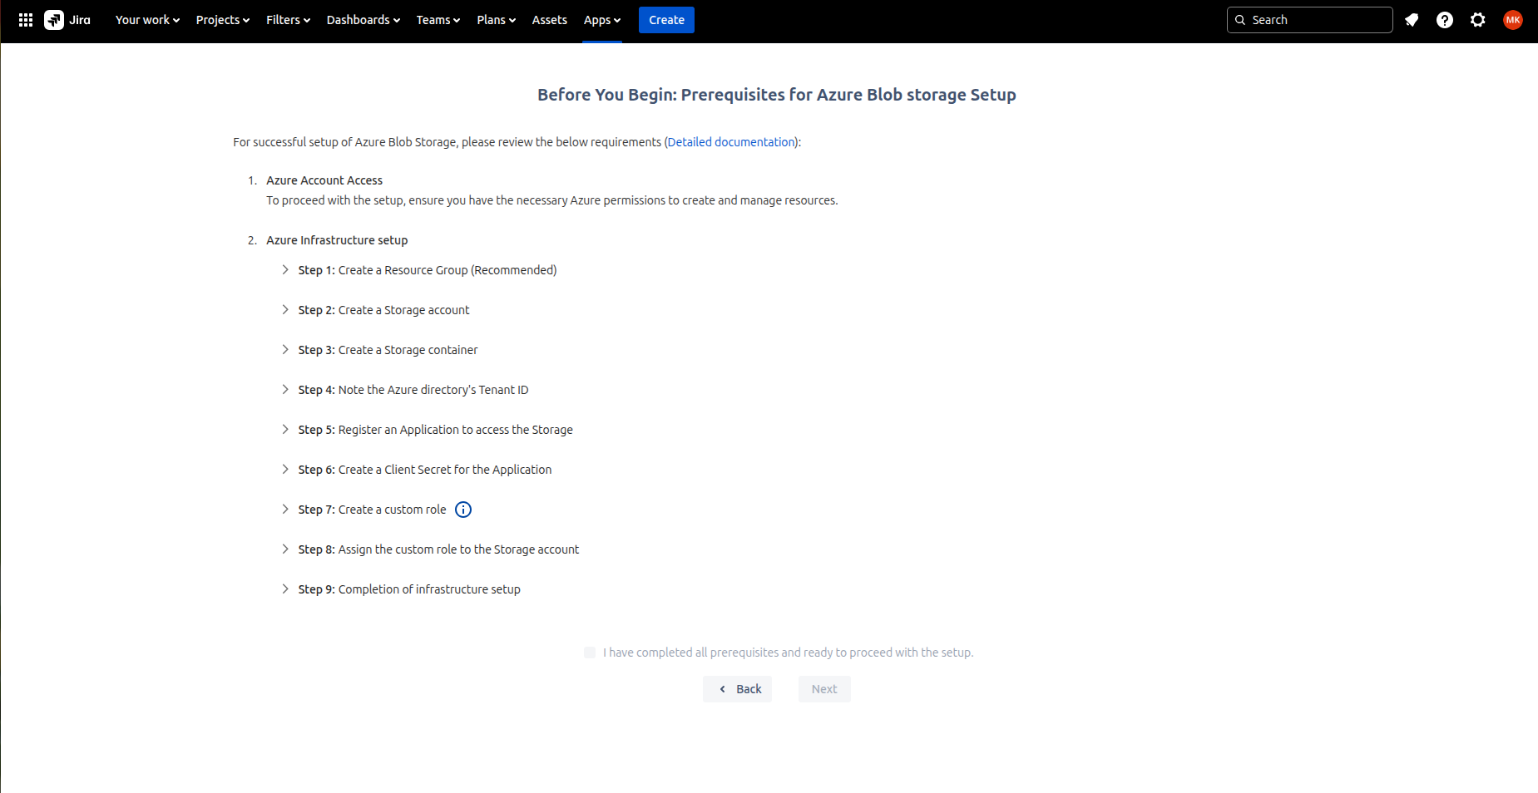Expand Step 1: Create a Resource Group
Image resolution: width=1538 pixels, height=793 pixels.
coord(285,270)
